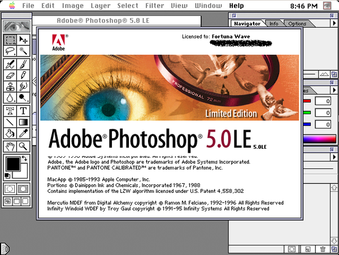Click the trash icon in the Layers palette
The height and width of the screenshot is (255, 339).
click(x=323, y=249)
